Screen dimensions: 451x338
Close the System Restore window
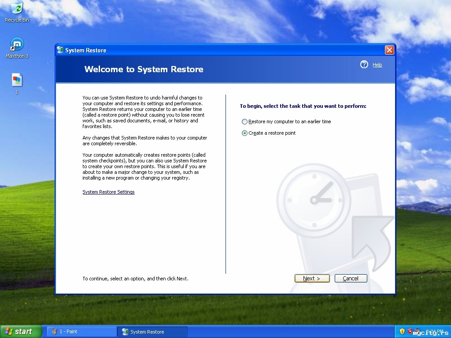pos(389,50)
